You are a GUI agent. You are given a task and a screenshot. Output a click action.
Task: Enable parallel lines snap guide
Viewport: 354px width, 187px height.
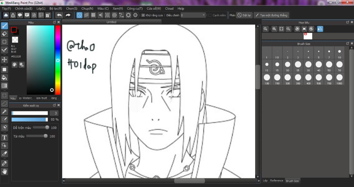(x=86, y=15)
